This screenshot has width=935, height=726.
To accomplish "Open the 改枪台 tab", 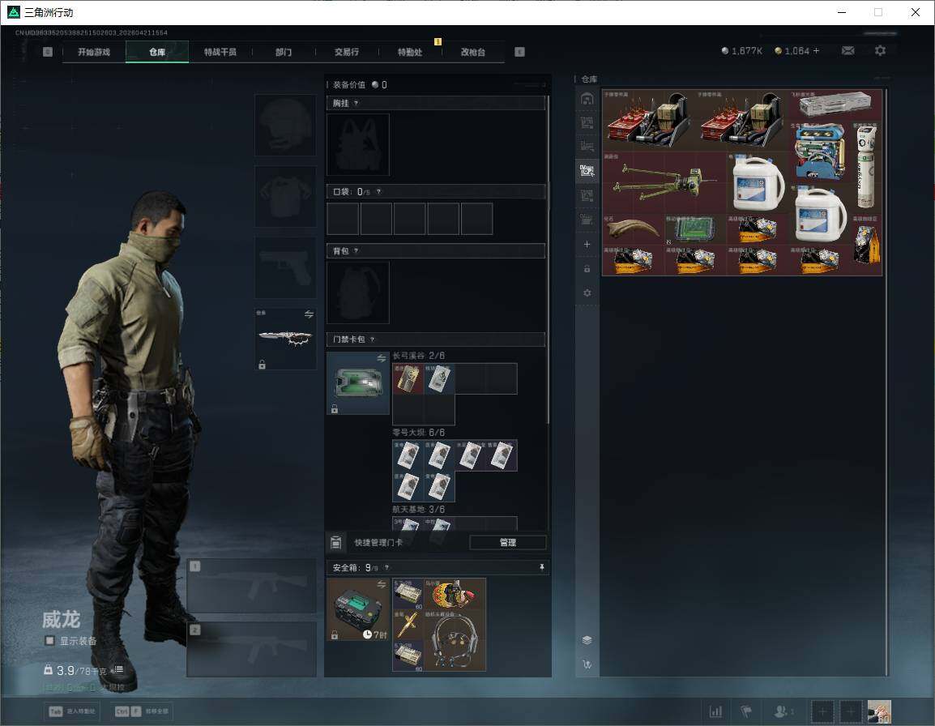I will click(x=473, y=52).
